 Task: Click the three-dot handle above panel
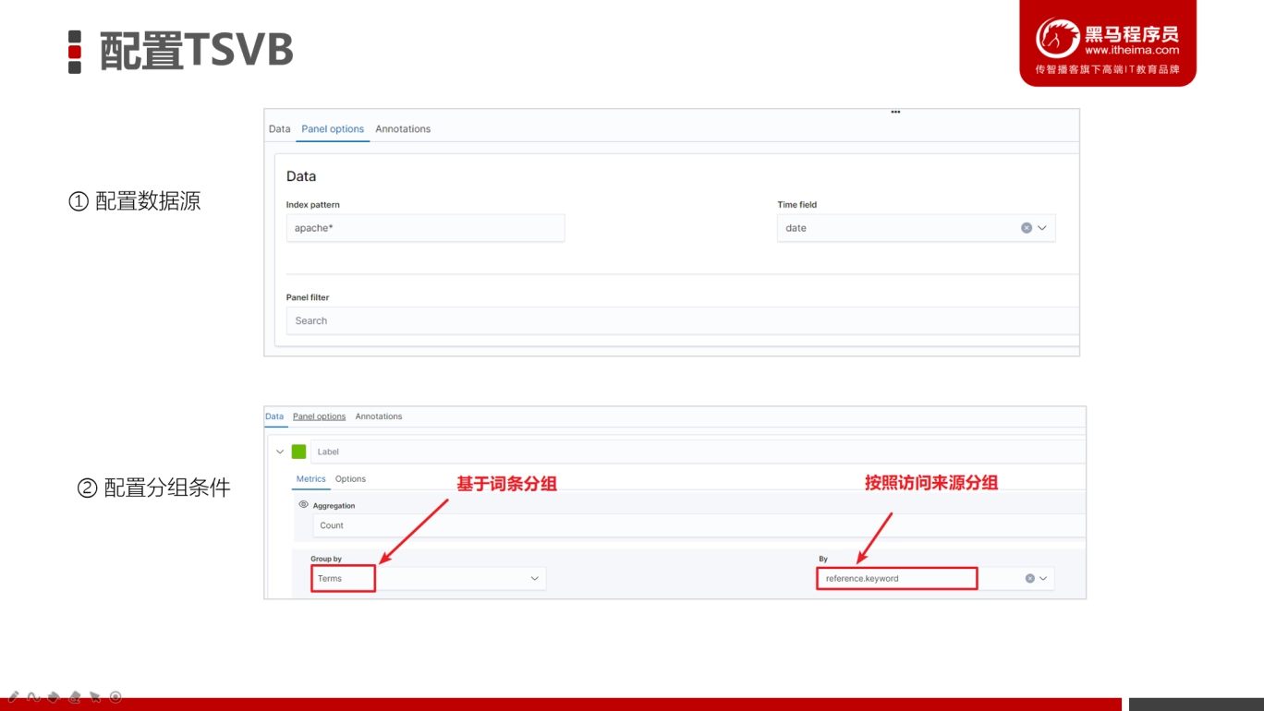895,112
